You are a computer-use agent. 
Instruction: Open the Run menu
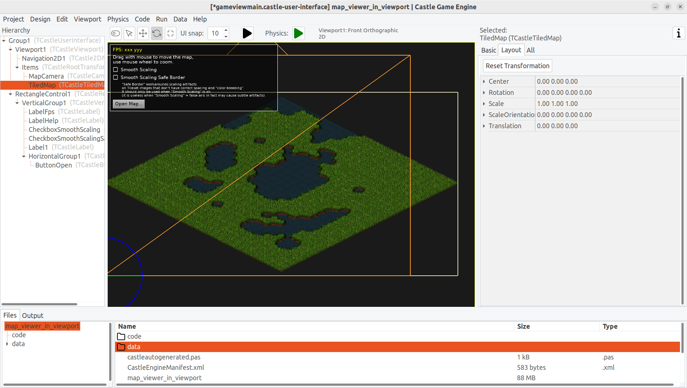[x=162, y=19]
